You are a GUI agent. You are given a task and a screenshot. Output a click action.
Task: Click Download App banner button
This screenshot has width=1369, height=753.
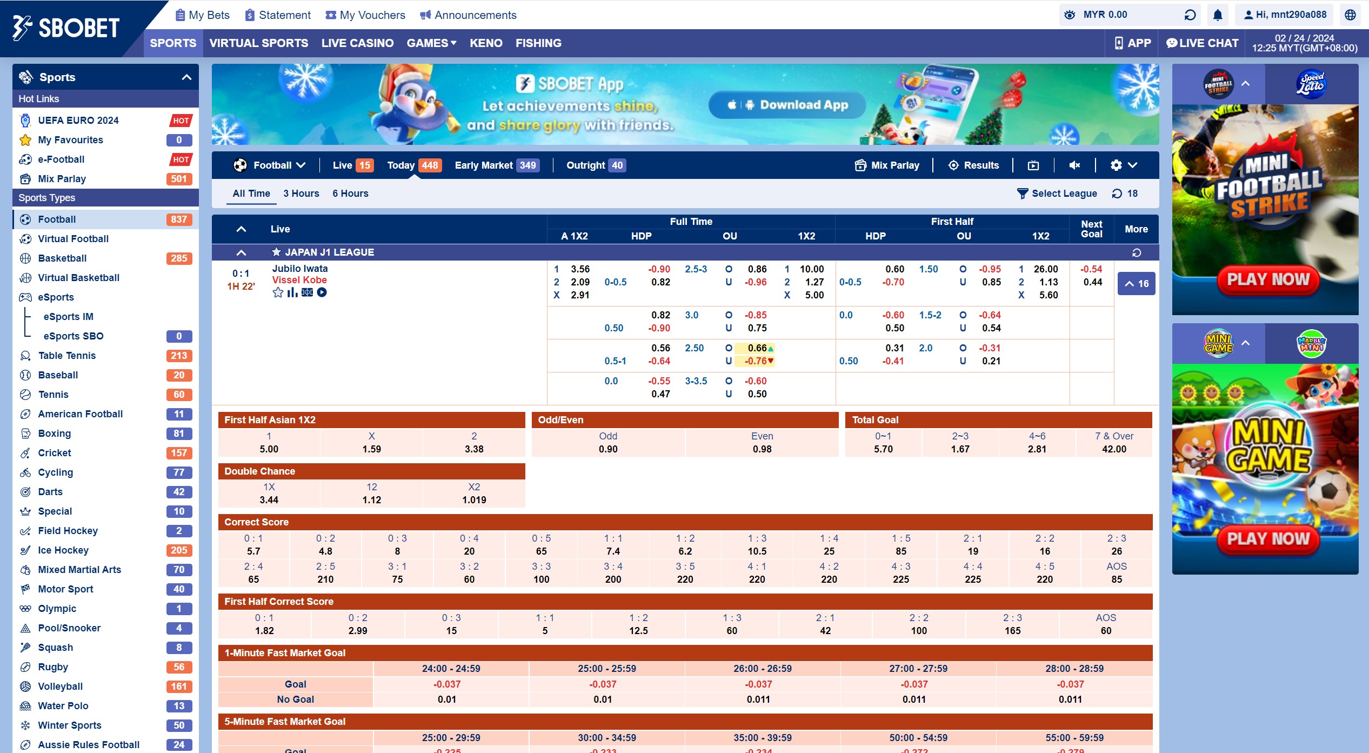pyautogui.click(x=787, y=105)
